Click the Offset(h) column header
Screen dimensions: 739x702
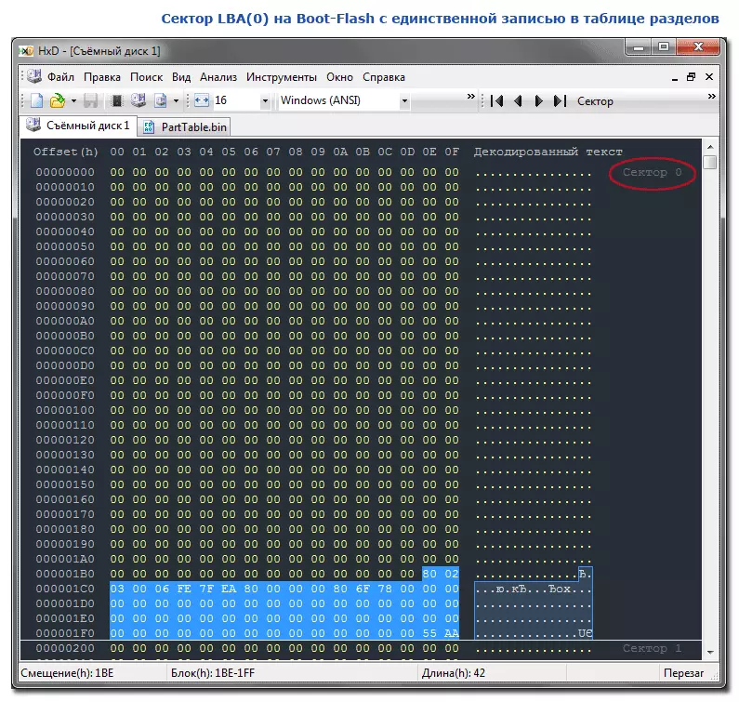65,152
